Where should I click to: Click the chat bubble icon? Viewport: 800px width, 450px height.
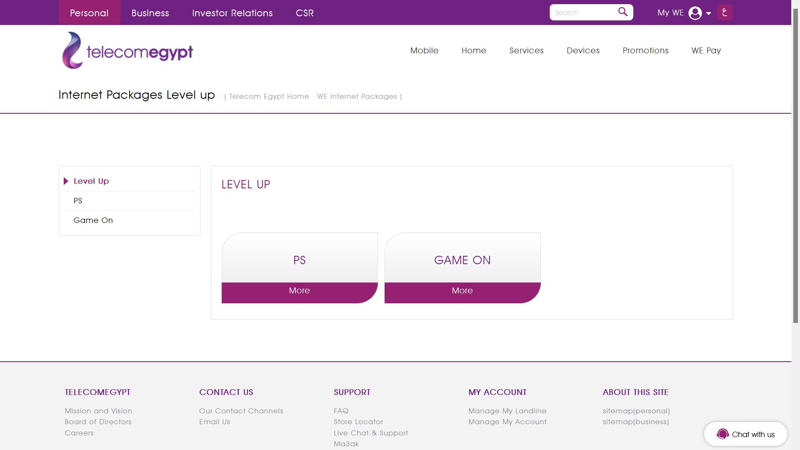coord(722,434)
